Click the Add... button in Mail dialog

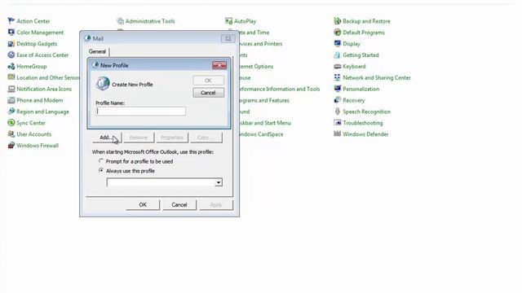point(107,138)
